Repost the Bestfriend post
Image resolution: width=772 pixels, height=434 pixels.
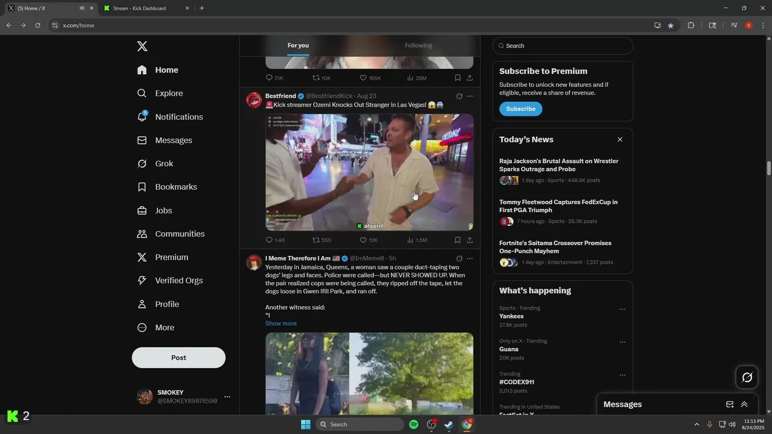coord(321,240)
